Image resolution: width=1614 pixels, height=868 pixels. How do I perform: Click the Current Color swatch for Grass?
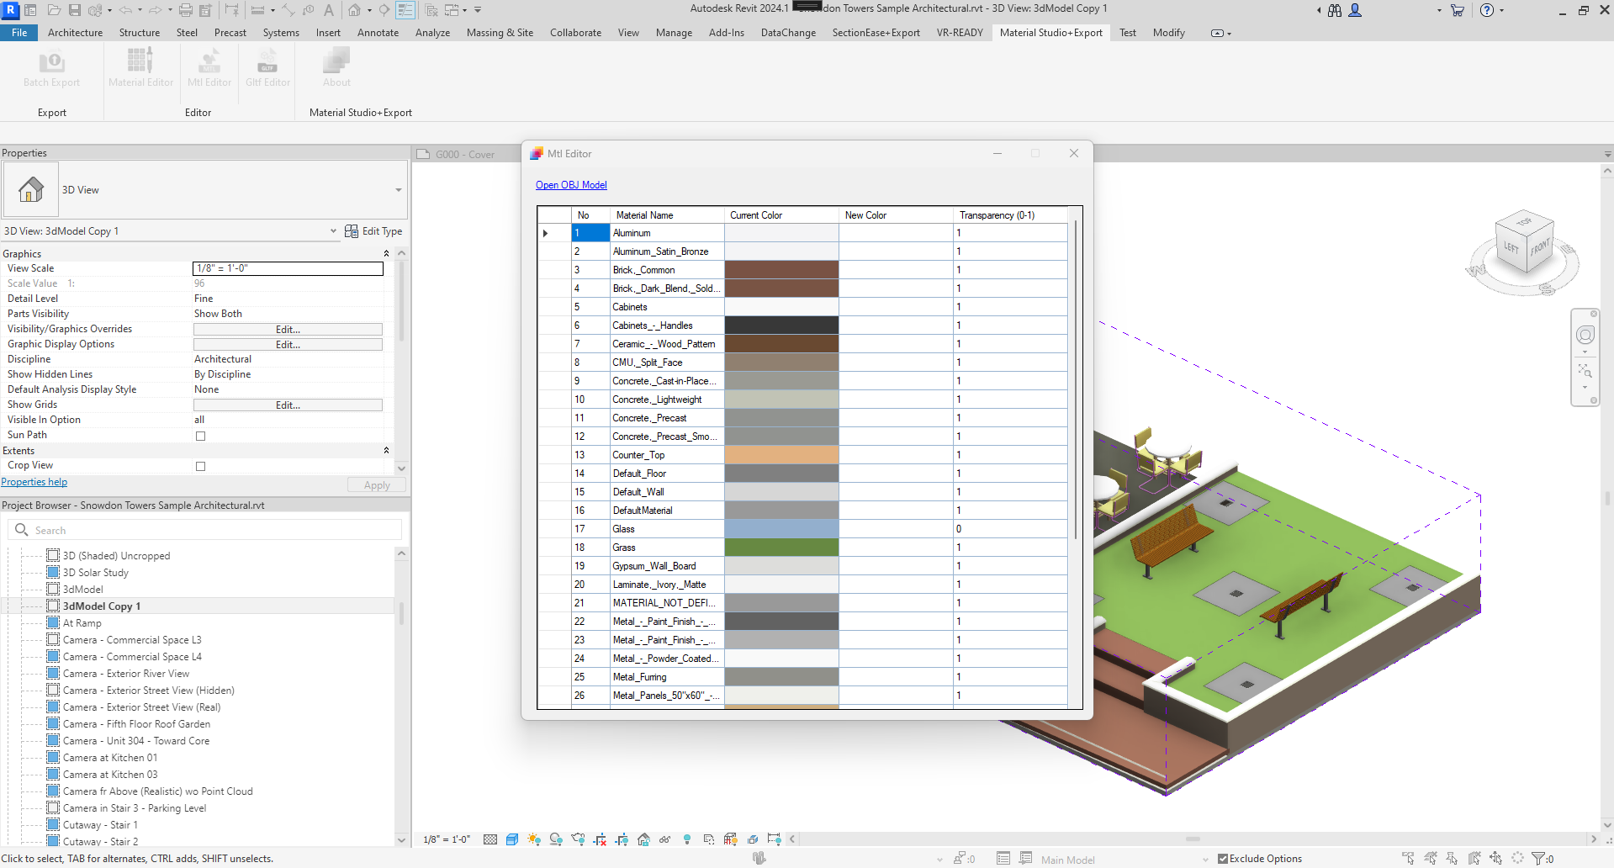coord(781,548)
